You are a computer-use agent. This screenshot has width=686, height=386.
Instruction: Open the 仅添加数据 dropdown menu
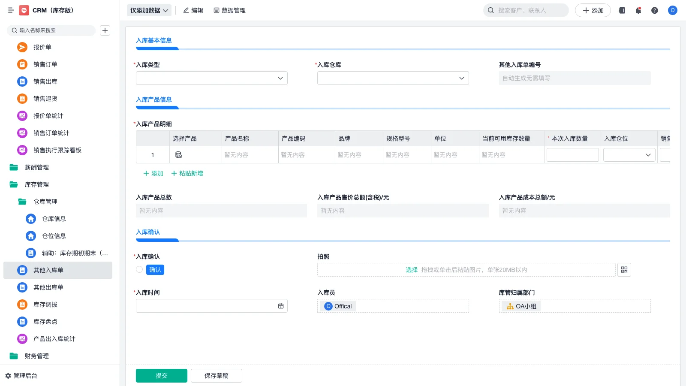[148, 10]
